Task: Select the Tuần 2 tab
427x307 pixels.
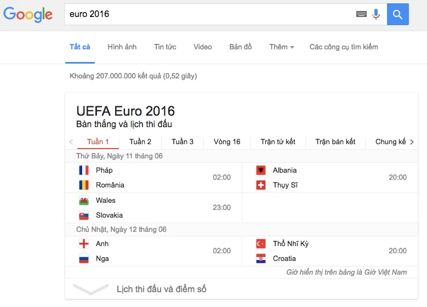Action: (140, 142)
